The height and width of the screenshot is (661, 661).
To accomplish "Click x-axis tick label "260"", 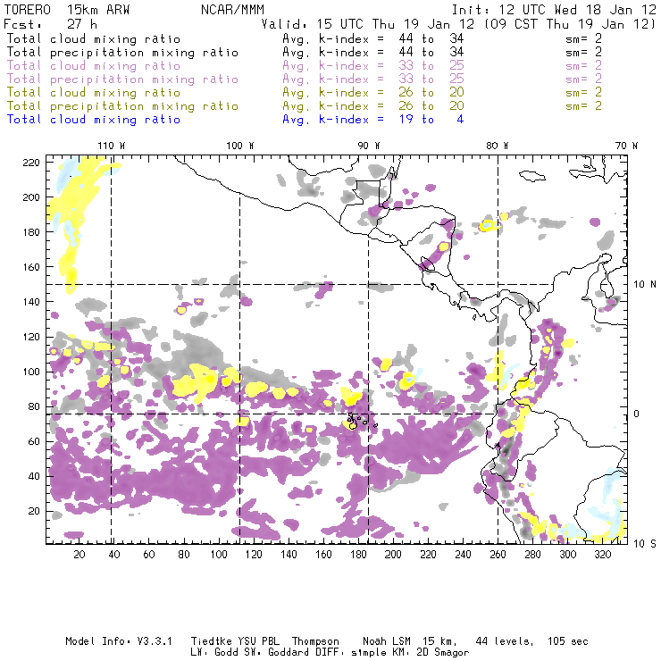I will (498, 555).
